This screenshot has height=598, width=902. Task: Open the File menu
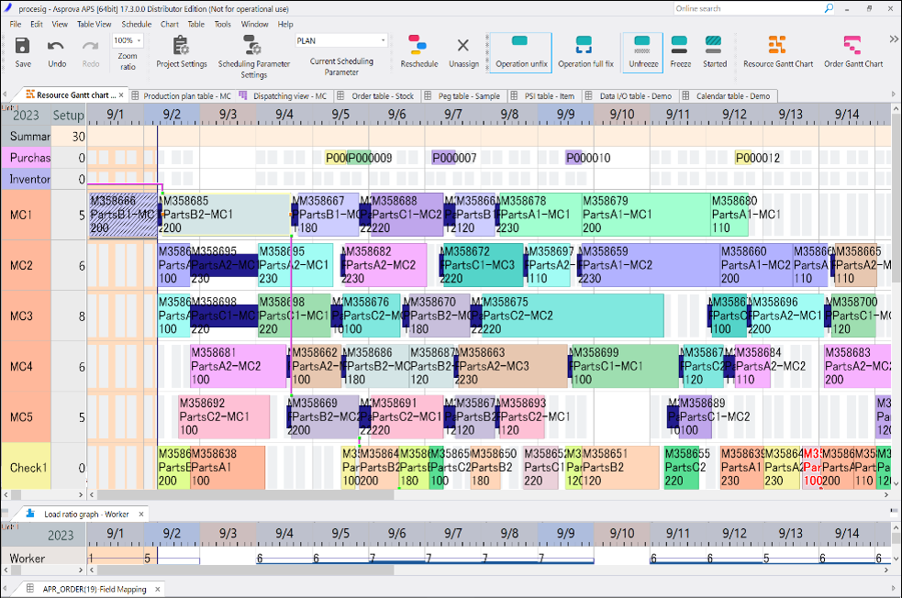click(16, 24)
